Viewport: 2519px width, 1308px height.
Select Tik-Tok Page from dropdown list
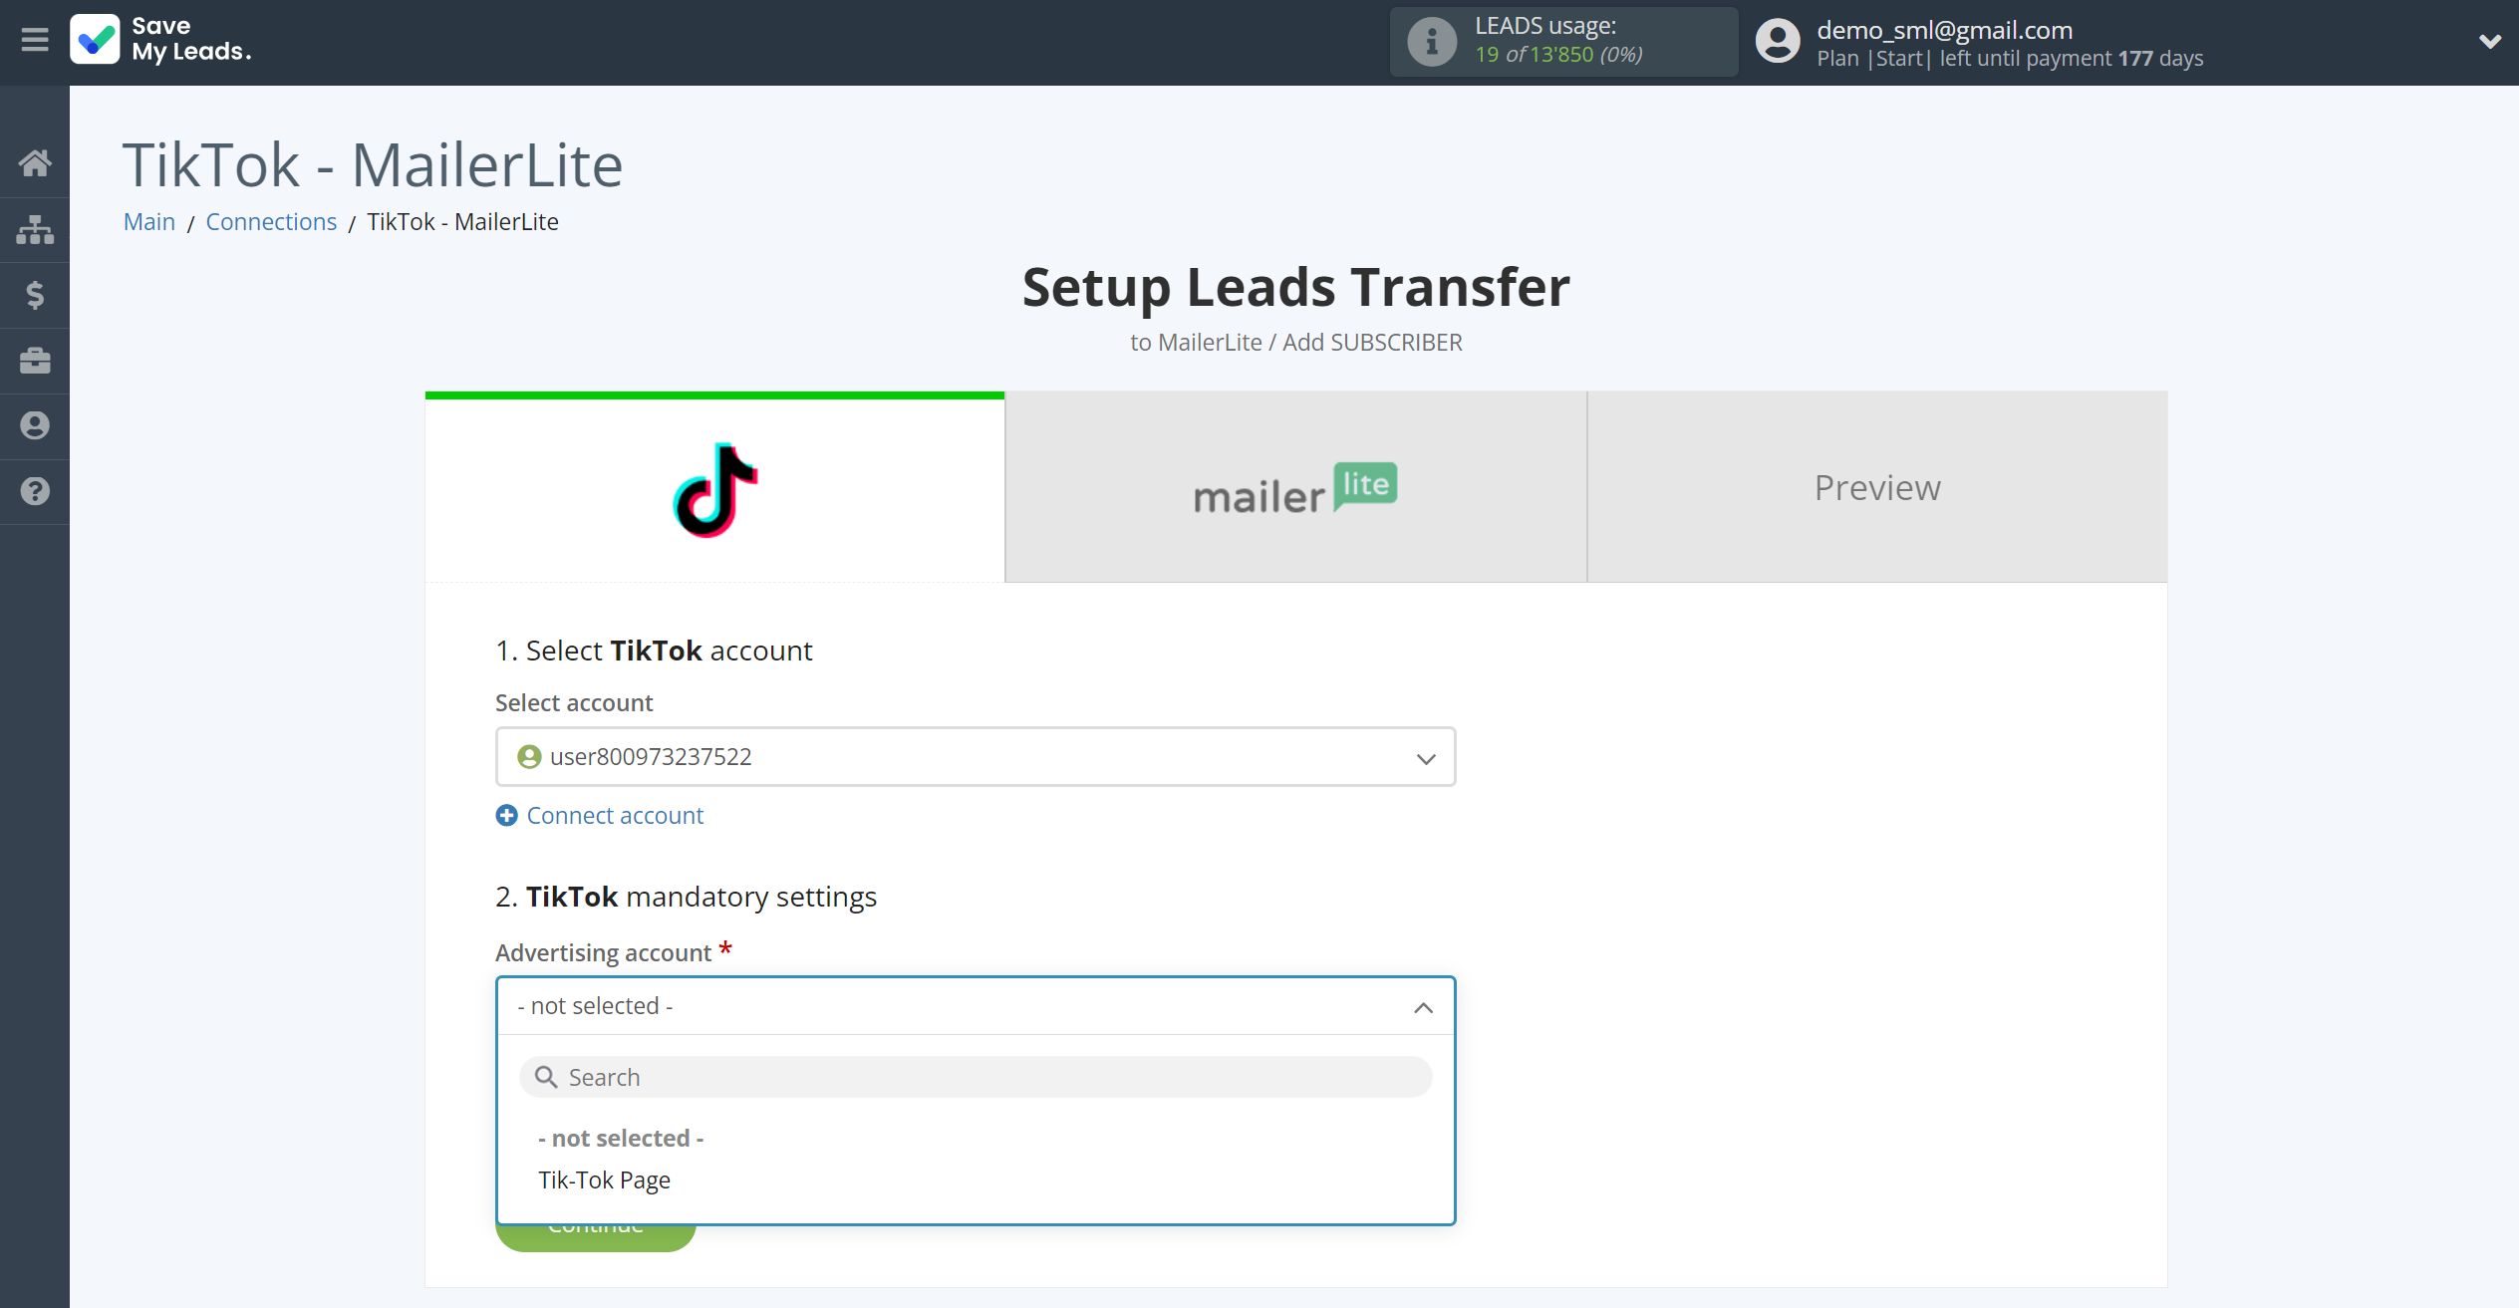coord(603,1179)
